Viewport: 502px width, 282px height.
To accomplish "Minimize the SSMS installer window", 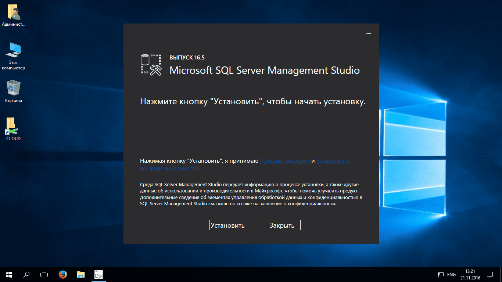I will 369,34.
